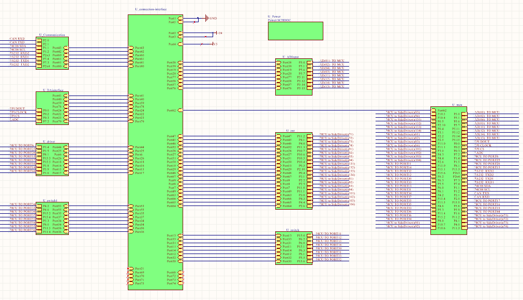Select 24C08 SDA net label near U_Communication
Image resolution: width=523 pixels, height=300 pixels.
point(18,46)
